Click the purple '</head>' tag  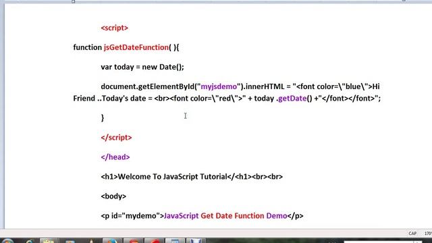115,157
